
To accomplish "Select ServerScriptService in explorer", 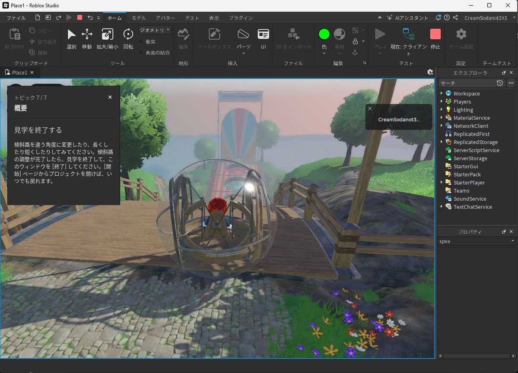I will 476,150.
